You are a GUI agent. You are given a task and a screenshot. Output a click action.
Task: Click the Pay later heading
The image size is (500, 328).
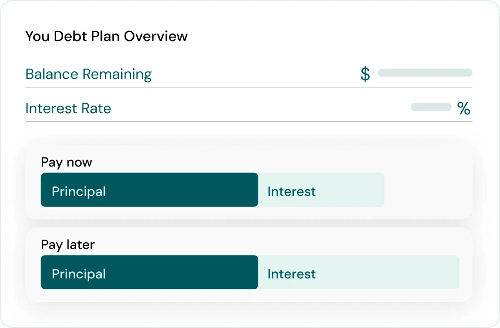click(68, 245)
